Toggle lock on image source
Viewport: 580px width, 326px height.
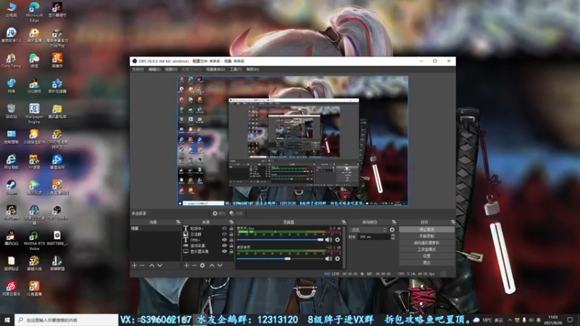(x=231, y=234)
